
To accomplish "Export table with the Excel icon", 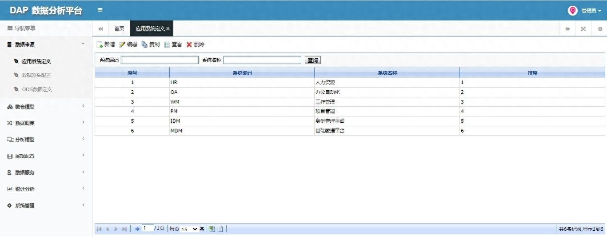I will pyautogui.click(x=212, y=229).
